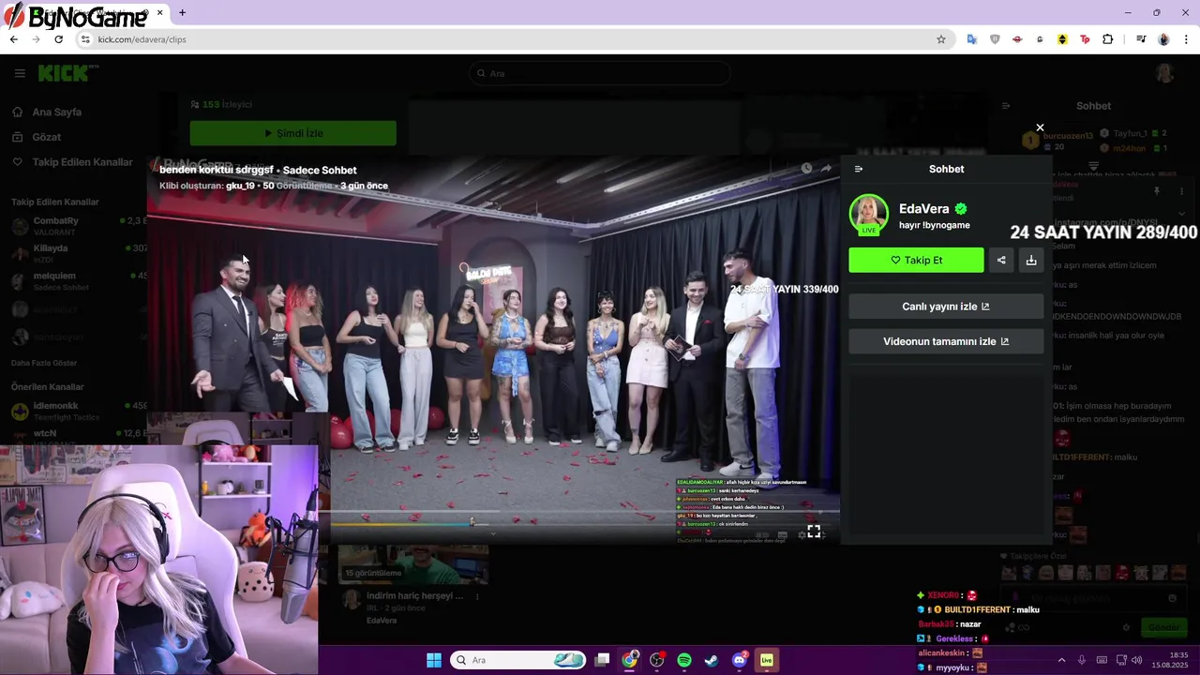
Task: Open clip player settings gear
Action: coord(802,534)
